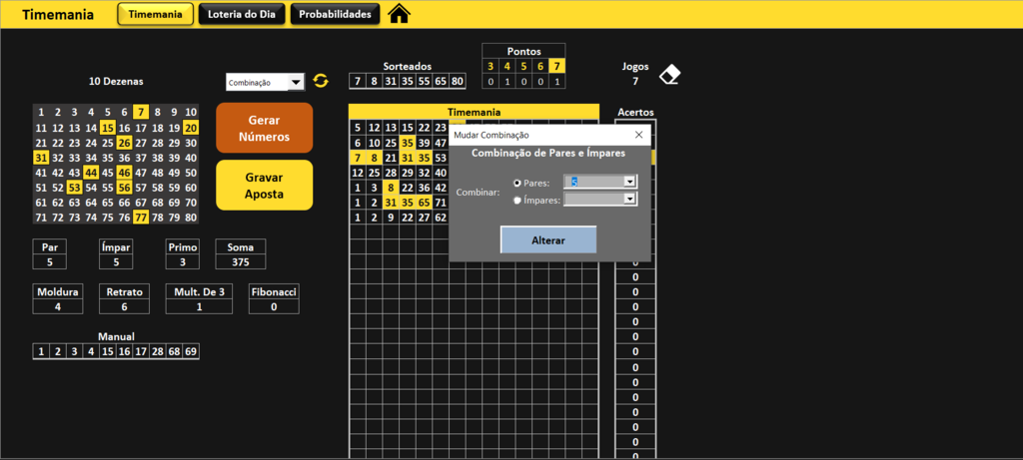Select number 1 in the number grid
Viewport: 1023px width, 460px height.
tap(41, 112)
